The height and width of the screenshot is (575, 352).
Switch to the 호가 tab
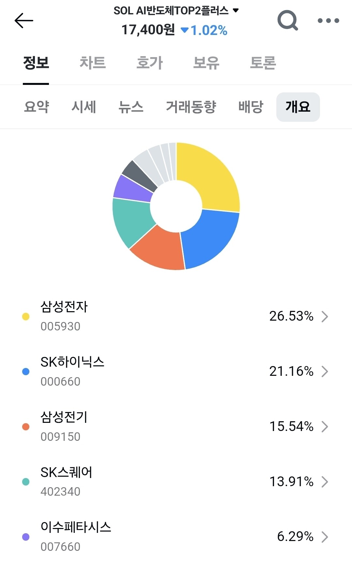(149, 62)
